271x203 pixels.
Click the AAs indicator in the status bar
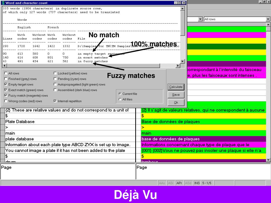point(162,183)
